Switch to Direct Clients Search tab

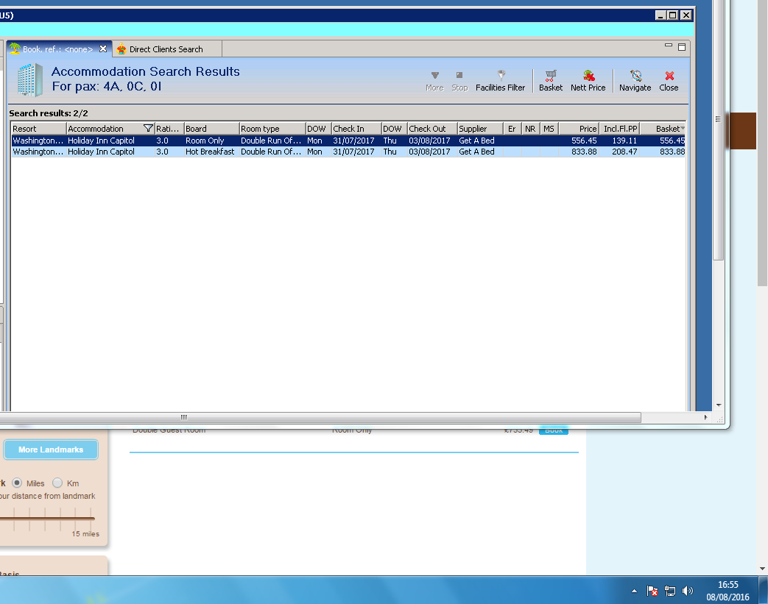point(166,49)
